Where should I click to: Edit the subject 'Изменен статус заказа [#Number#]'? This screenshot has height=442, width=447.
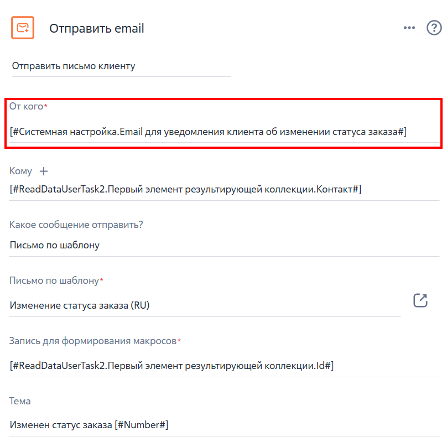pos(224,425)
